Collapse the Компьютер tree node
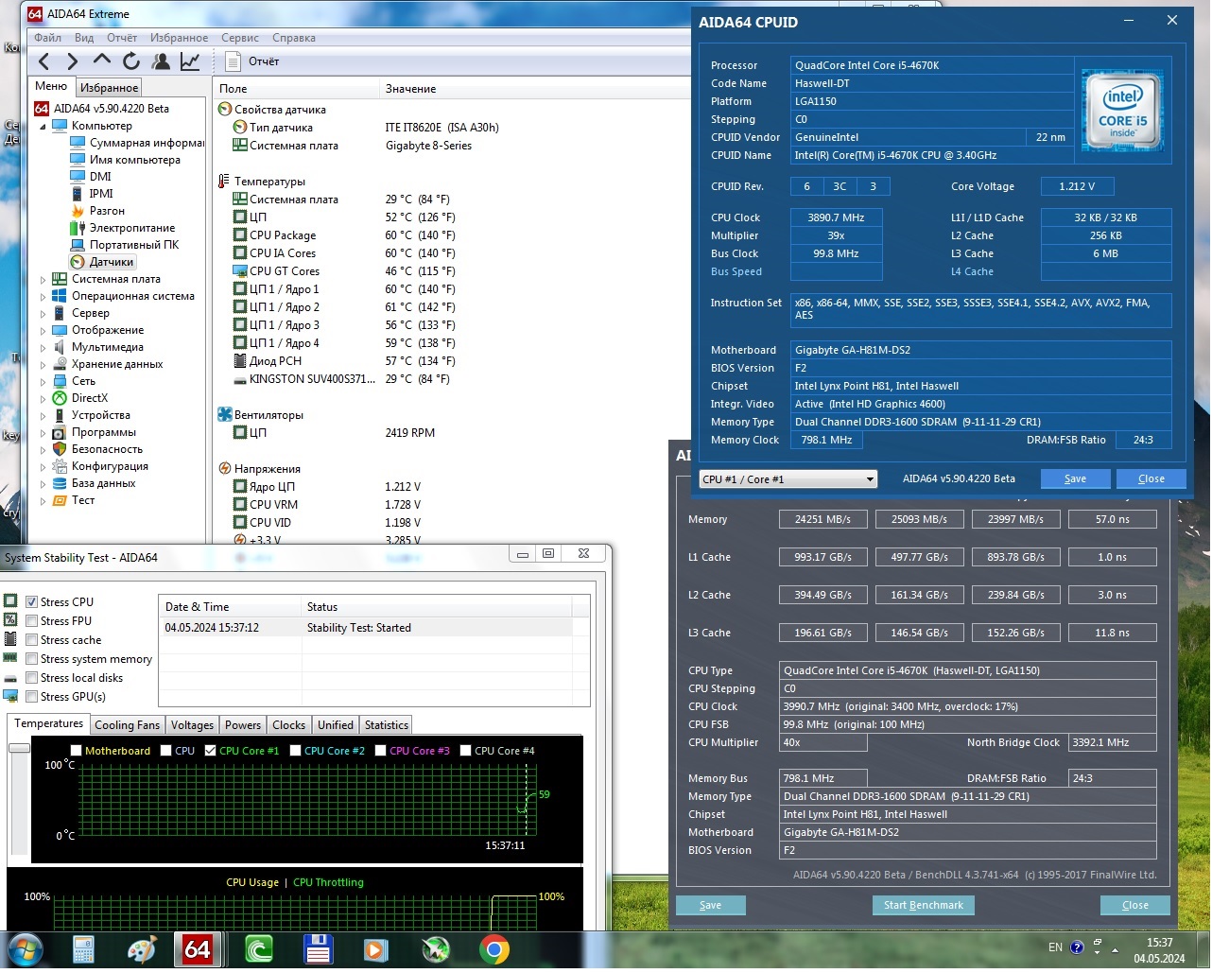The image size is (1212, 973). pyautogui.click(x=43, y=127)
